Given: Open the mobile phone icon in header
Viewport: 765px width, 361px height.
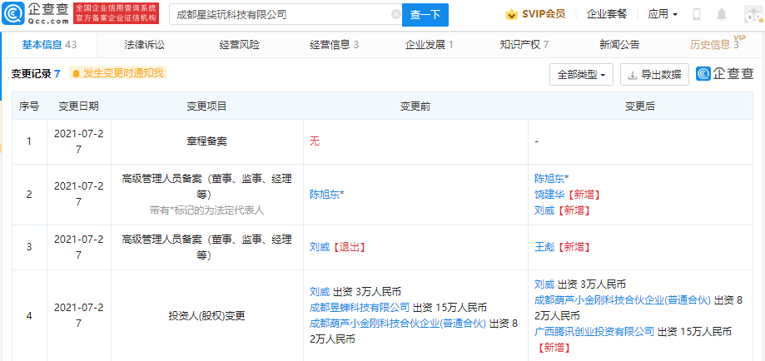Looking at the screenshot, I should (x=697, y=15).
